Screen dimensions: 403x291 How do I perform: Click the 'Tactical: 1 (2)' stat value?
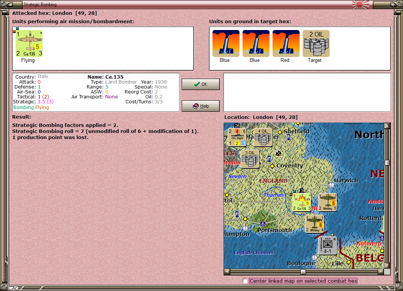tap(43, 97)
